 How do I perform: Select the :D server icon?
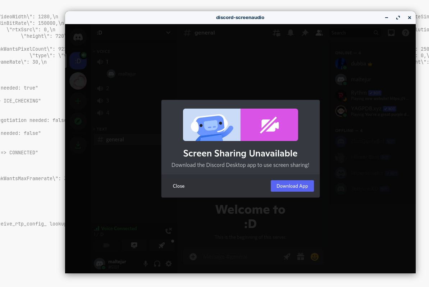(x=78, y=61)
